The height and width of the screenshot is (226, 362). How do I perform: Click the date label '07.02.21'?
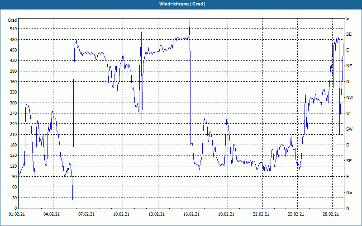coord(86,214)
